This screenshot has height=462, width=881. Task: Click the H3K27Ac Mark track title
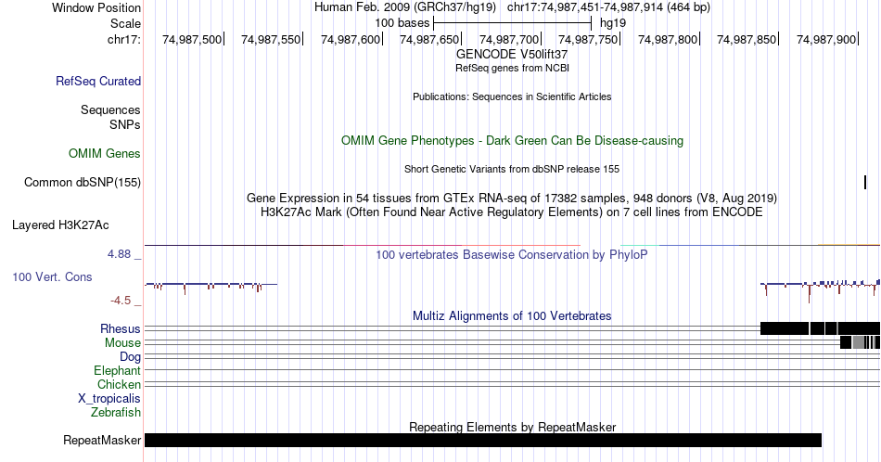(512, 212)
